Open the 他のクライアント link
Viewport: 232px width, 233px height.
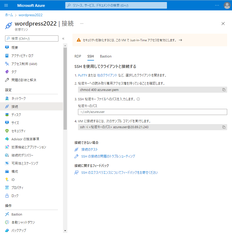[107, 75]
